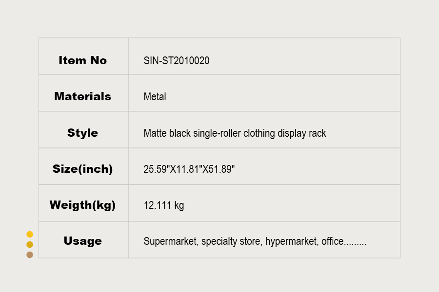Viewport: 439px width, 292px height.
Task: Click the word "office" in the Usage row
Action: (332, 241)
